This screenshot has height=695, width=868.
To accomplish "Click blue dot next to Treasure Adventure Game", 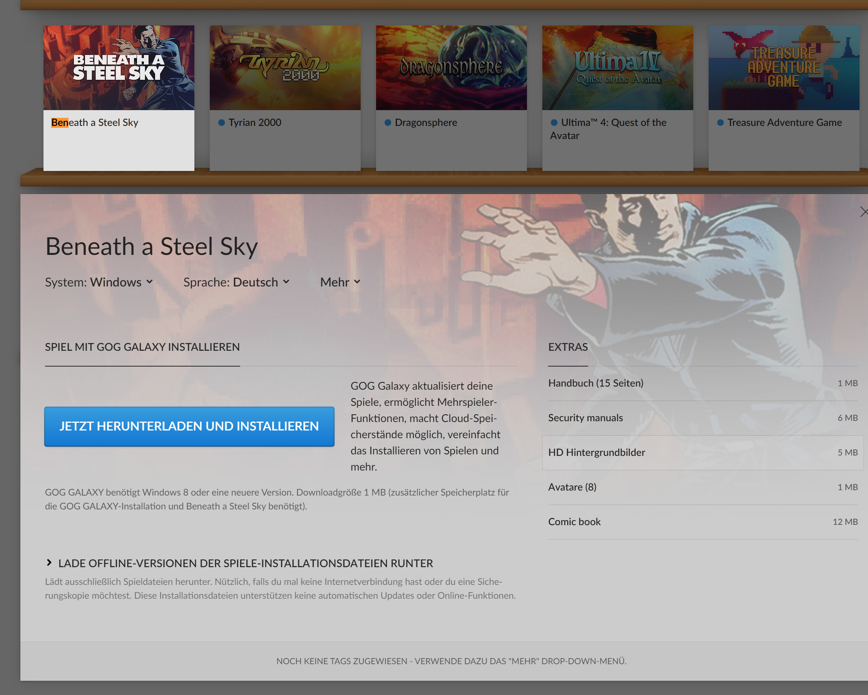I will click(720, 122).
